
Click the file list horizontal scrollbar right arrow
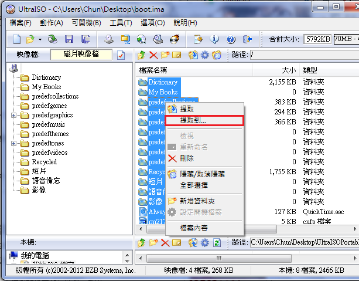pos(355,229)
